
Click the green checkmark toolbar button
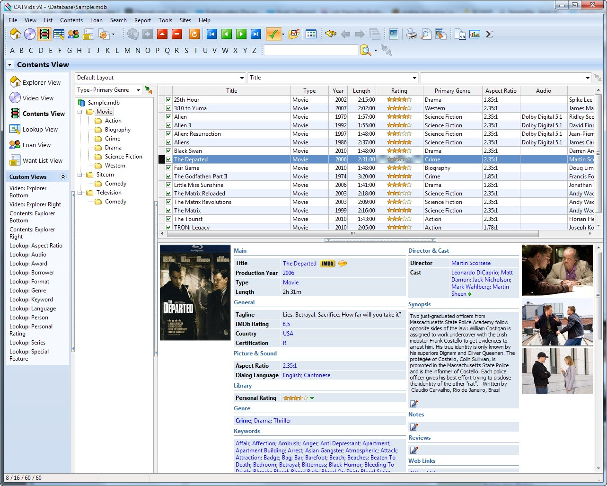[273, 34]
